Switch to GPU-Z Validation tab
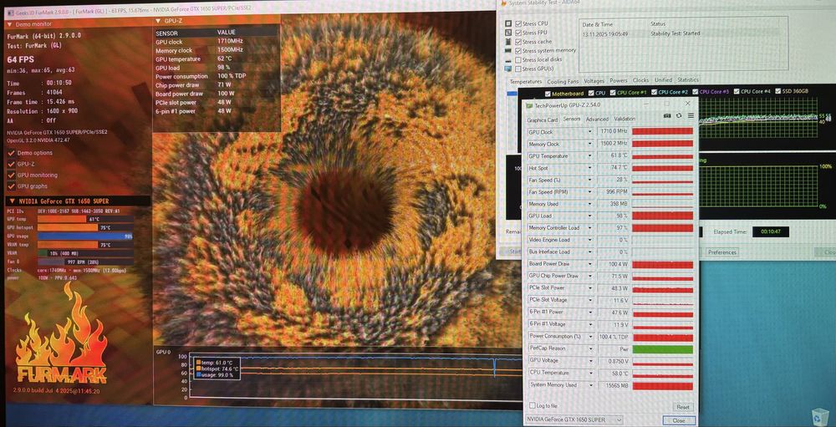Image resolution: width=836 pixels, height=427 pixels. pyautogui.click(x=624, y=119)
